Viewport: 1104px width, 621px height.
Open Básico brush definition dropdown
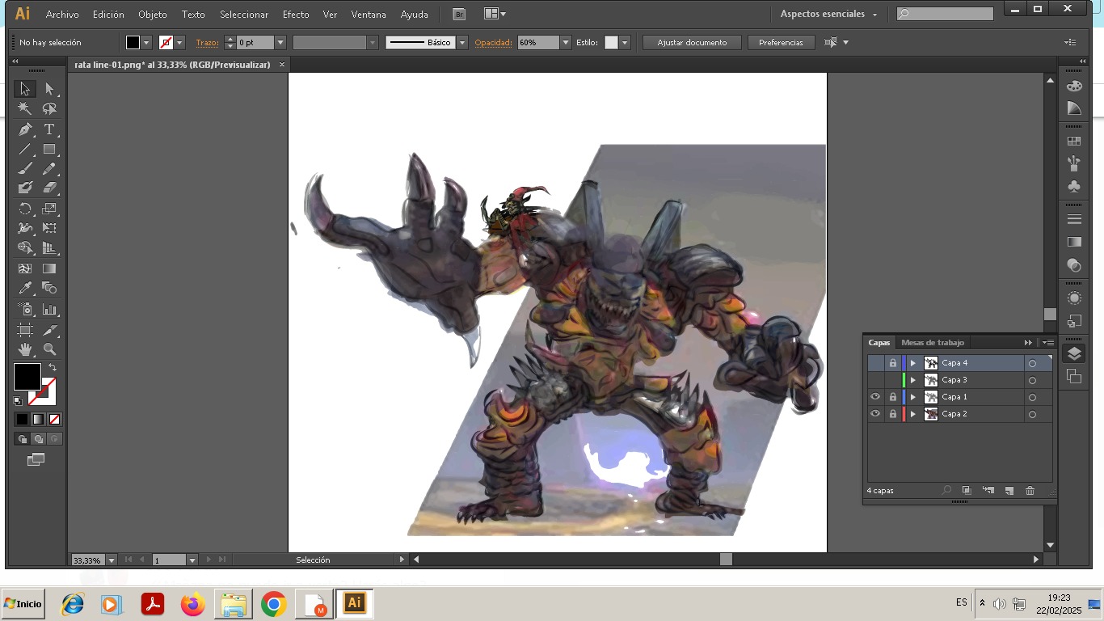coord(462,43)
